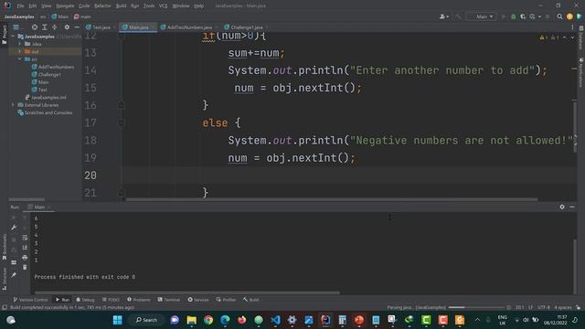The width and height of the screenshot is (585, 329).
Task: Click the trash clear-all icon in console
Action: click(25, 267)
